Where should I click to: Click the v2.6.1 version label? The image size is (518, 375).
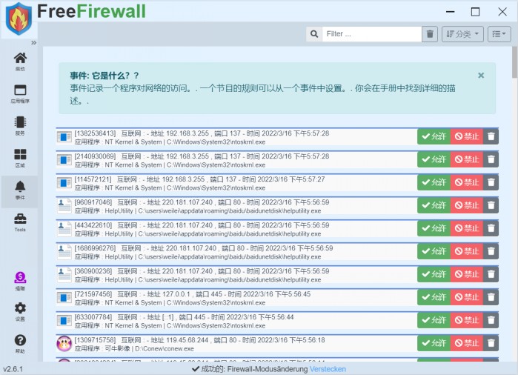[x=13, y=369]
